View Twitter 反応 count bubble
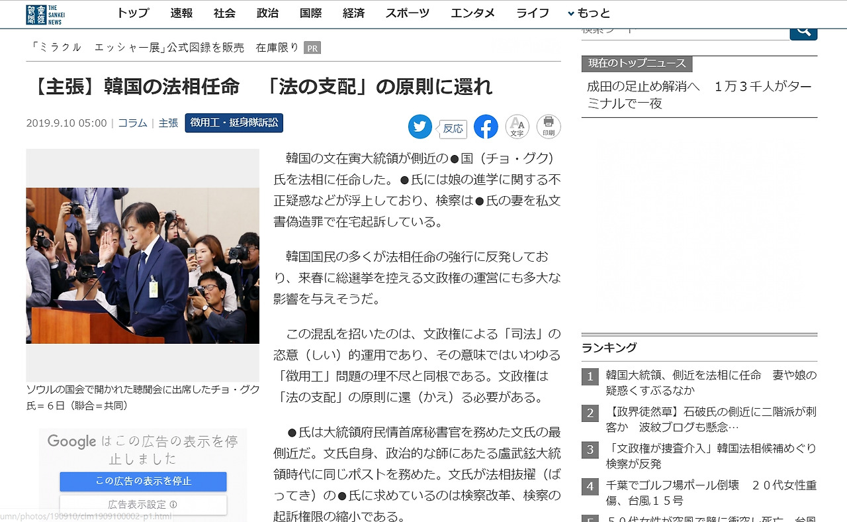This screenshot has width=847, height=522. coord(453,129)
